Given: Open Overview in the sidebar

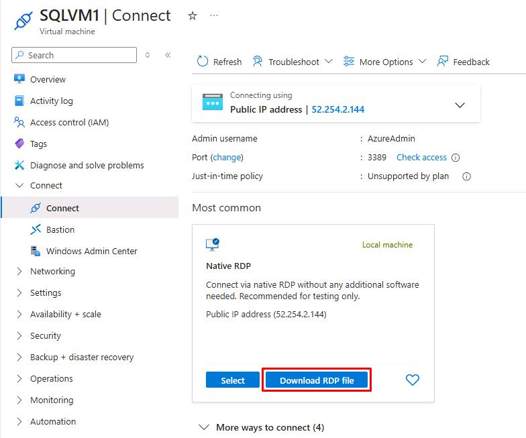Looking at the screenshot, I should tap(48, 79).
